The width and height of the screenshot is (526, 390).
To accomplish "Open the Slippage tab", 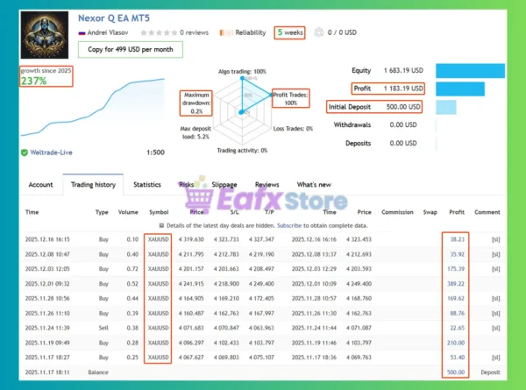I will [224, 185].
